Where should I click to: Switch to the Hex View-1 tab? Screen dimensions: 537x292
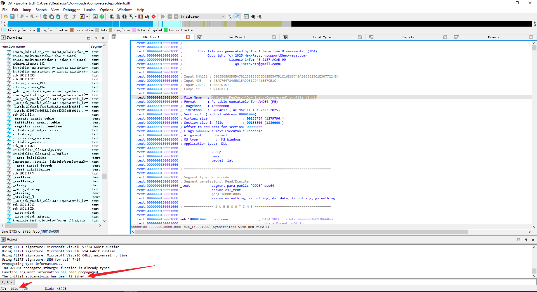point(236,37)
